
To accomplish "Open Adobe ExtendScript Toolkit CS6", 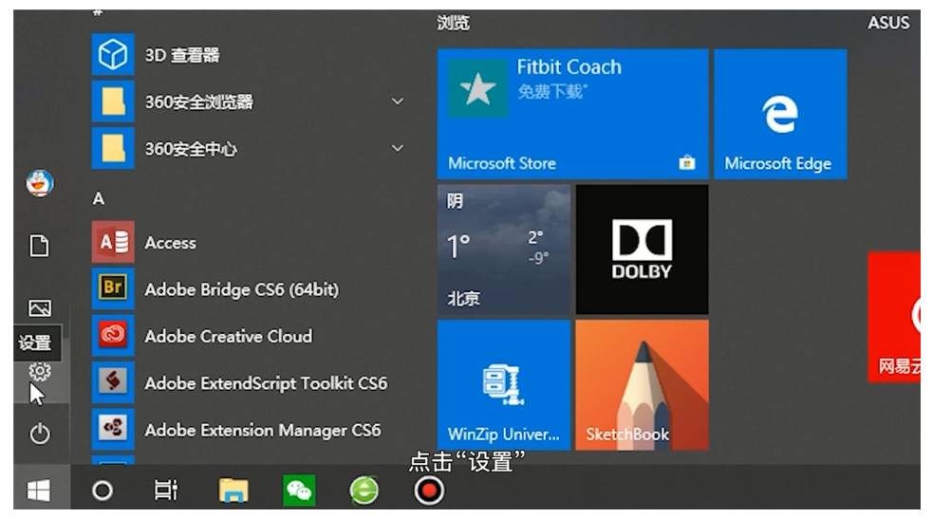I will coord(266,383).
